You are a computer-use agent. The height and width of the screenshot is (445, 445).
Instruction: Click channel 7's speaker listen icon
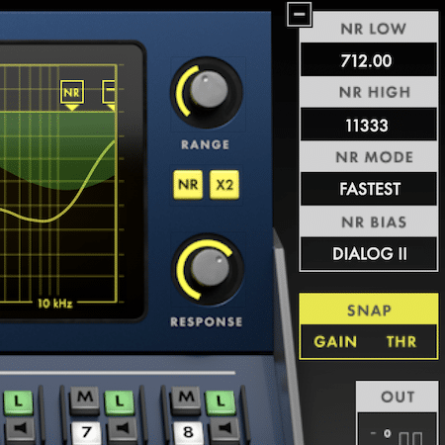[x=123, y=429]
